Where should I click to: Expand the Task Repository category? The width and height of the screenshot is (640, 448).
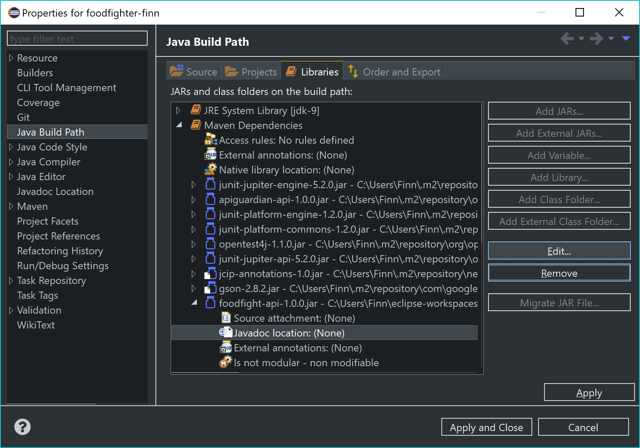coord(11,280)
